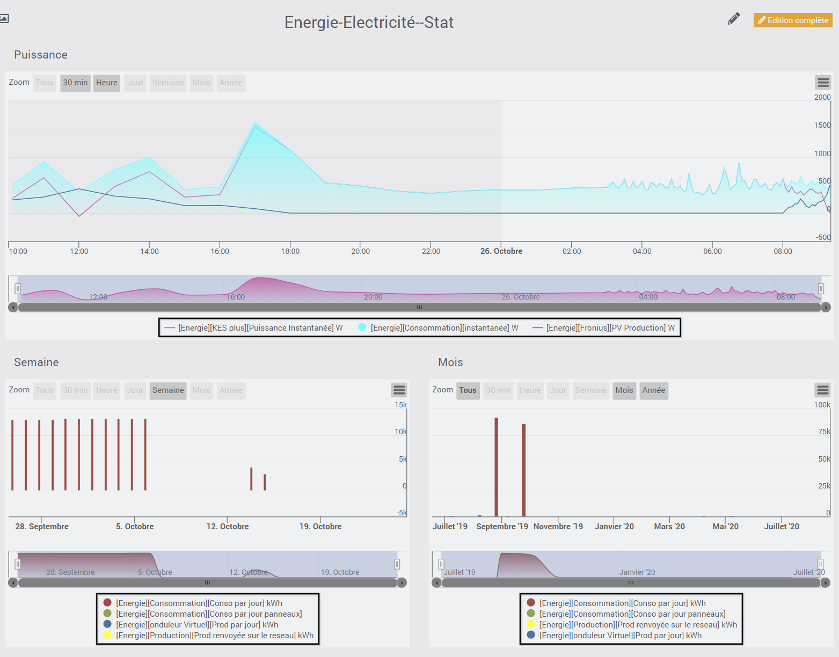Select Mois zoom in the Mois chart
Screen dimensions: 839x657
click(624, 390)
